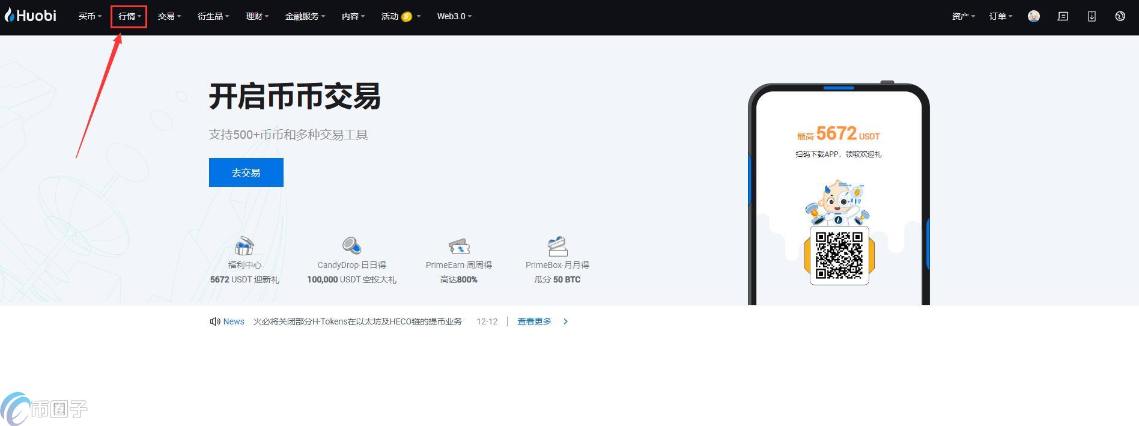Click the robot mascot illustration
Screen dimensions: 1139x426
coord(838,202)
